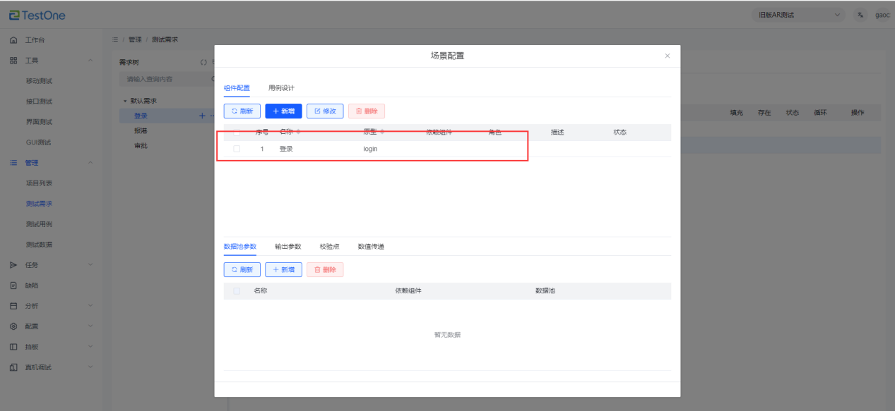
Task: Click the 工作台 home icon in sidebar
Action: click(13, 40)
